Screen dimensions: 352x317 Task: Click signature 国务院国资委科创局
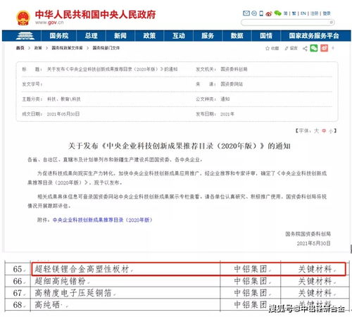[308, 234]
